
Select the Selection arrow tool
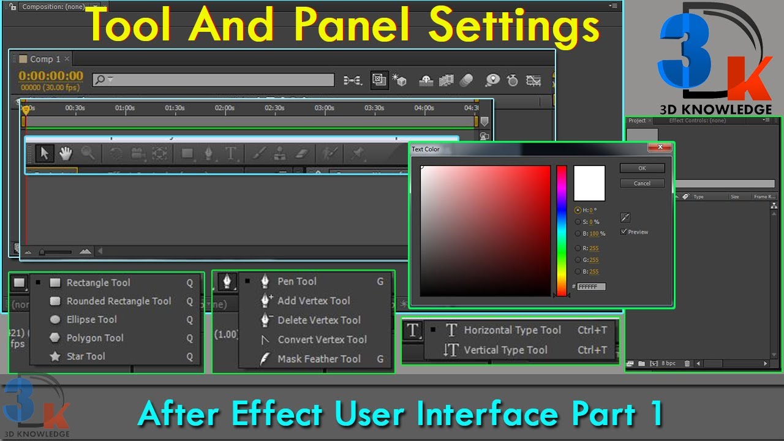click(43, 153)
